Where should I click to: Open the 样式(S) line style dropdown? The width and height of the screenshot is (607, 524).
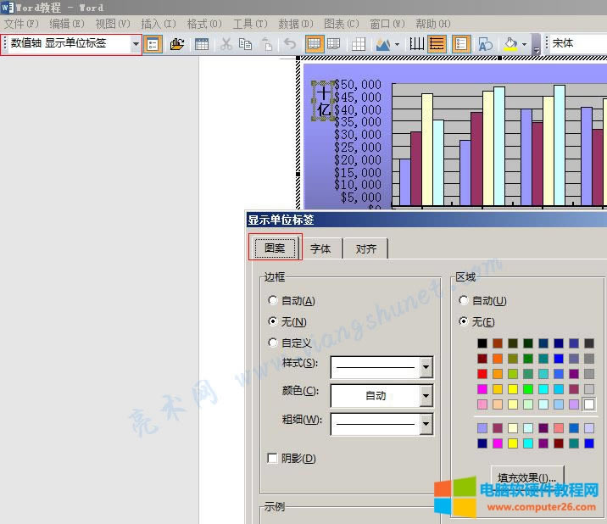pos(426,367)
